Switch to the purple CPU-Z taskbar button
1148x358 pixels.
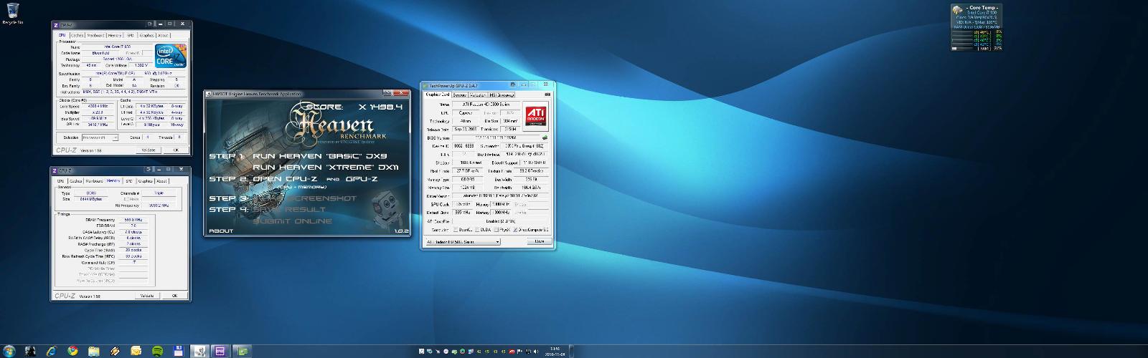point(222,352)
